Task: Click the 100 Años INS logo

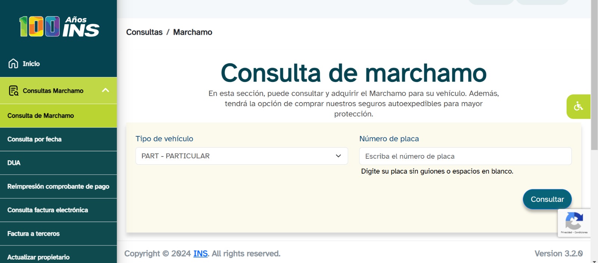Action: 59,26
